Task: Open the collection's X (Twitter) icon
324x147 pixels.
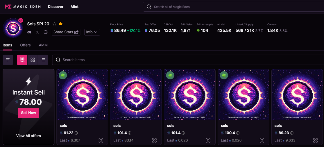Action: (x=37, y=32)
